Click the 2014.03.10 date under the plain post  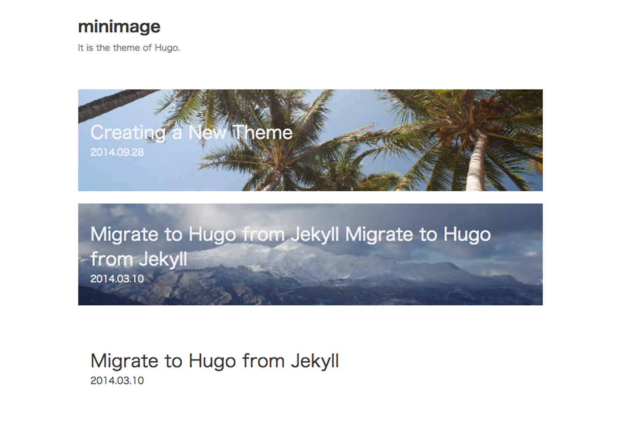[x=117, y=381]
